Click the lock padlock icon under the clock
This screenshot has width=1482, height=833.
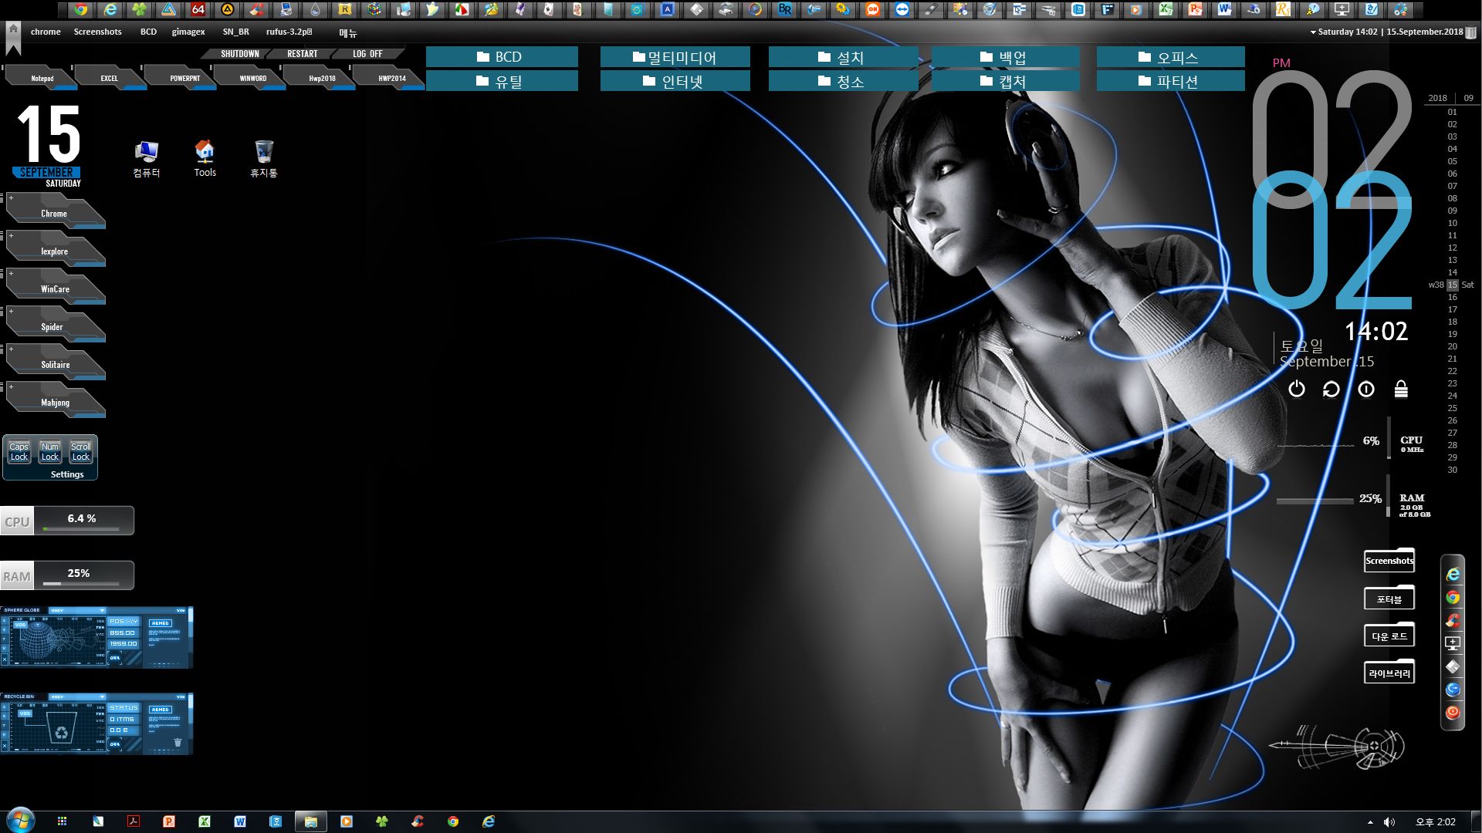pyautogui.click(x=1401, y=390)
